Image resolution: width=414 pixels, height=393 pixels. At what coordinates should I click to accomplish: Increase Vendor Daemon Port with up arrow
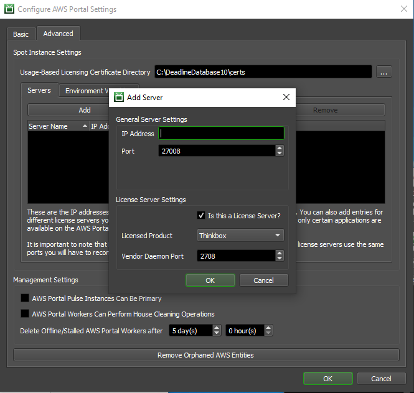tap(280, 253)
